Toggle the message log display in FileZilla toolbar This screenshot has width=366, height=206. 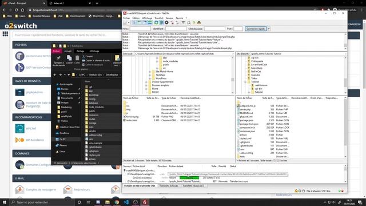pyautogui.click(x=134, y=23)
